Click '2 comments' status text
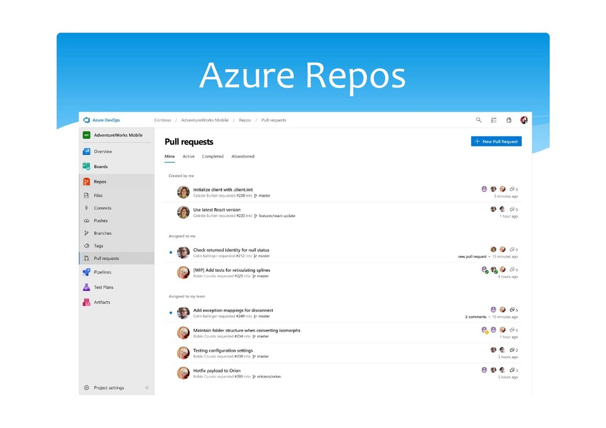This screenshot has height=428, width=606. coord(476,317)
